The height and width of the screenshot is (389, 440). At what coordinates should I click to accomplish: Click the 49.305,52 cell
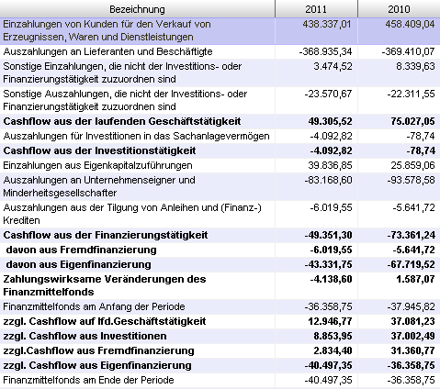[x=317, y=121]
